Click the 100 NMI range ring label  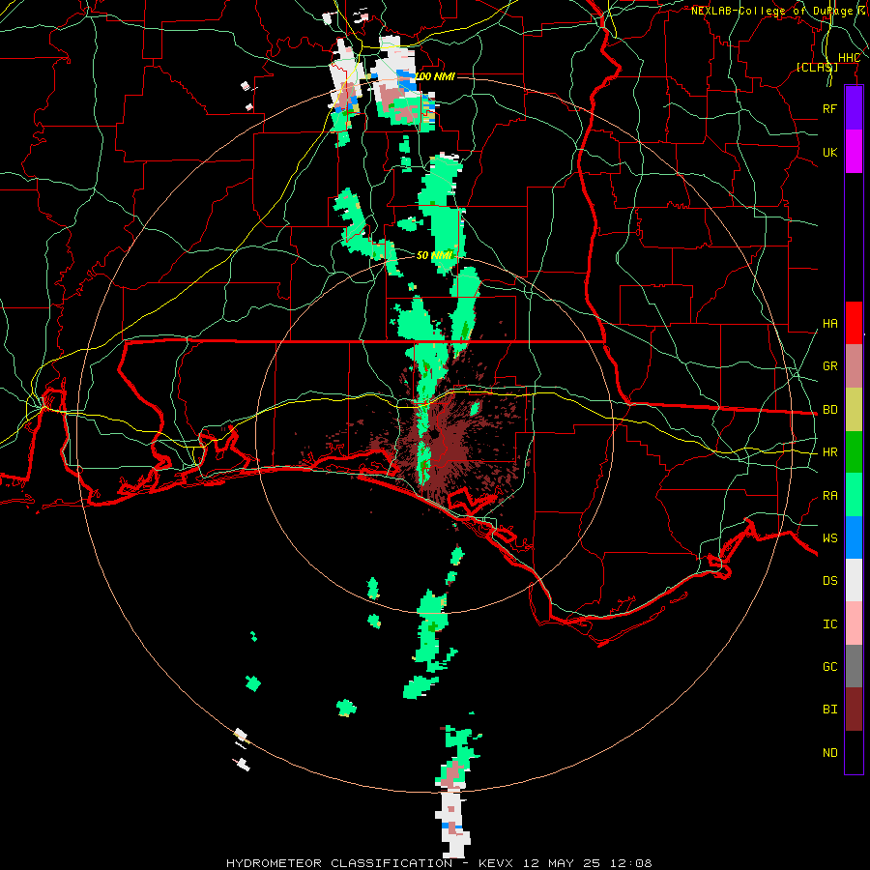435,76
